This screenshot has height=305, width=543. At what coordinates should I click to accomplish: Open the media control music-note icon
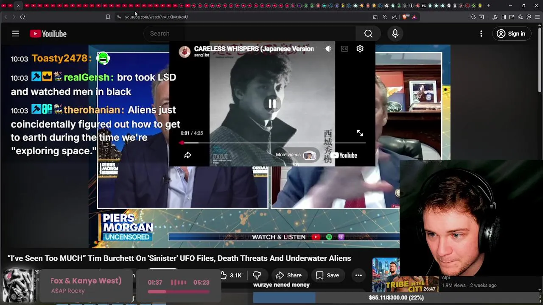tap(495, 17)
